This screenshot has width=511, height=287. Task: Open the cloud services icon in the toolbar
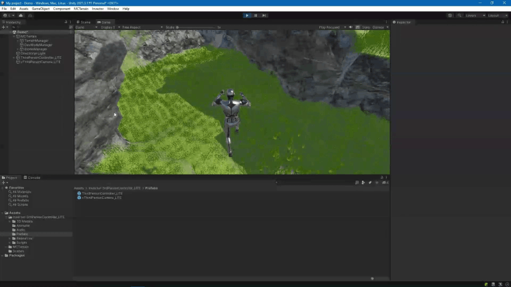point(21,15)
